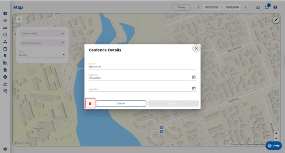
Task: Open the Status IN, OUT dropdown
Action: tap(42, 54)
